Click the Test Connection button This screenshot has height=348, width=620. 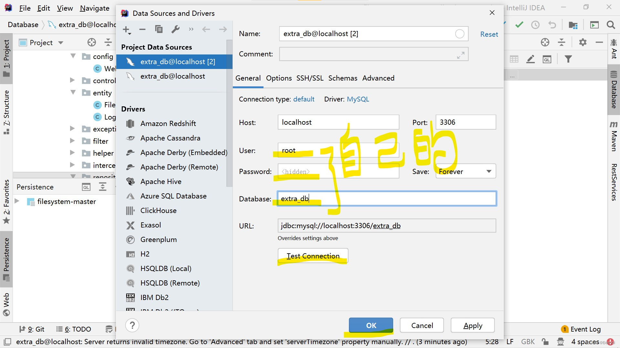coord(313,256)
